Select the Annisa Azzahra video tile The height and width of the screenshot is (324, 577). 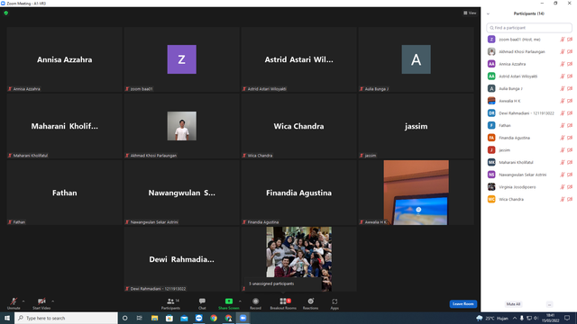[64, 59]
